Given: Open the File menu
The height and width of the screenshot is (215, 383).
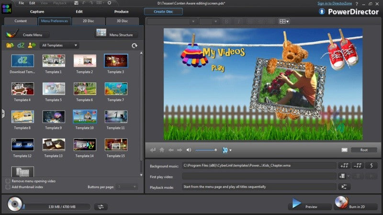Looking at the screenshot, I should pyautogui.click(x=21, y=3).
